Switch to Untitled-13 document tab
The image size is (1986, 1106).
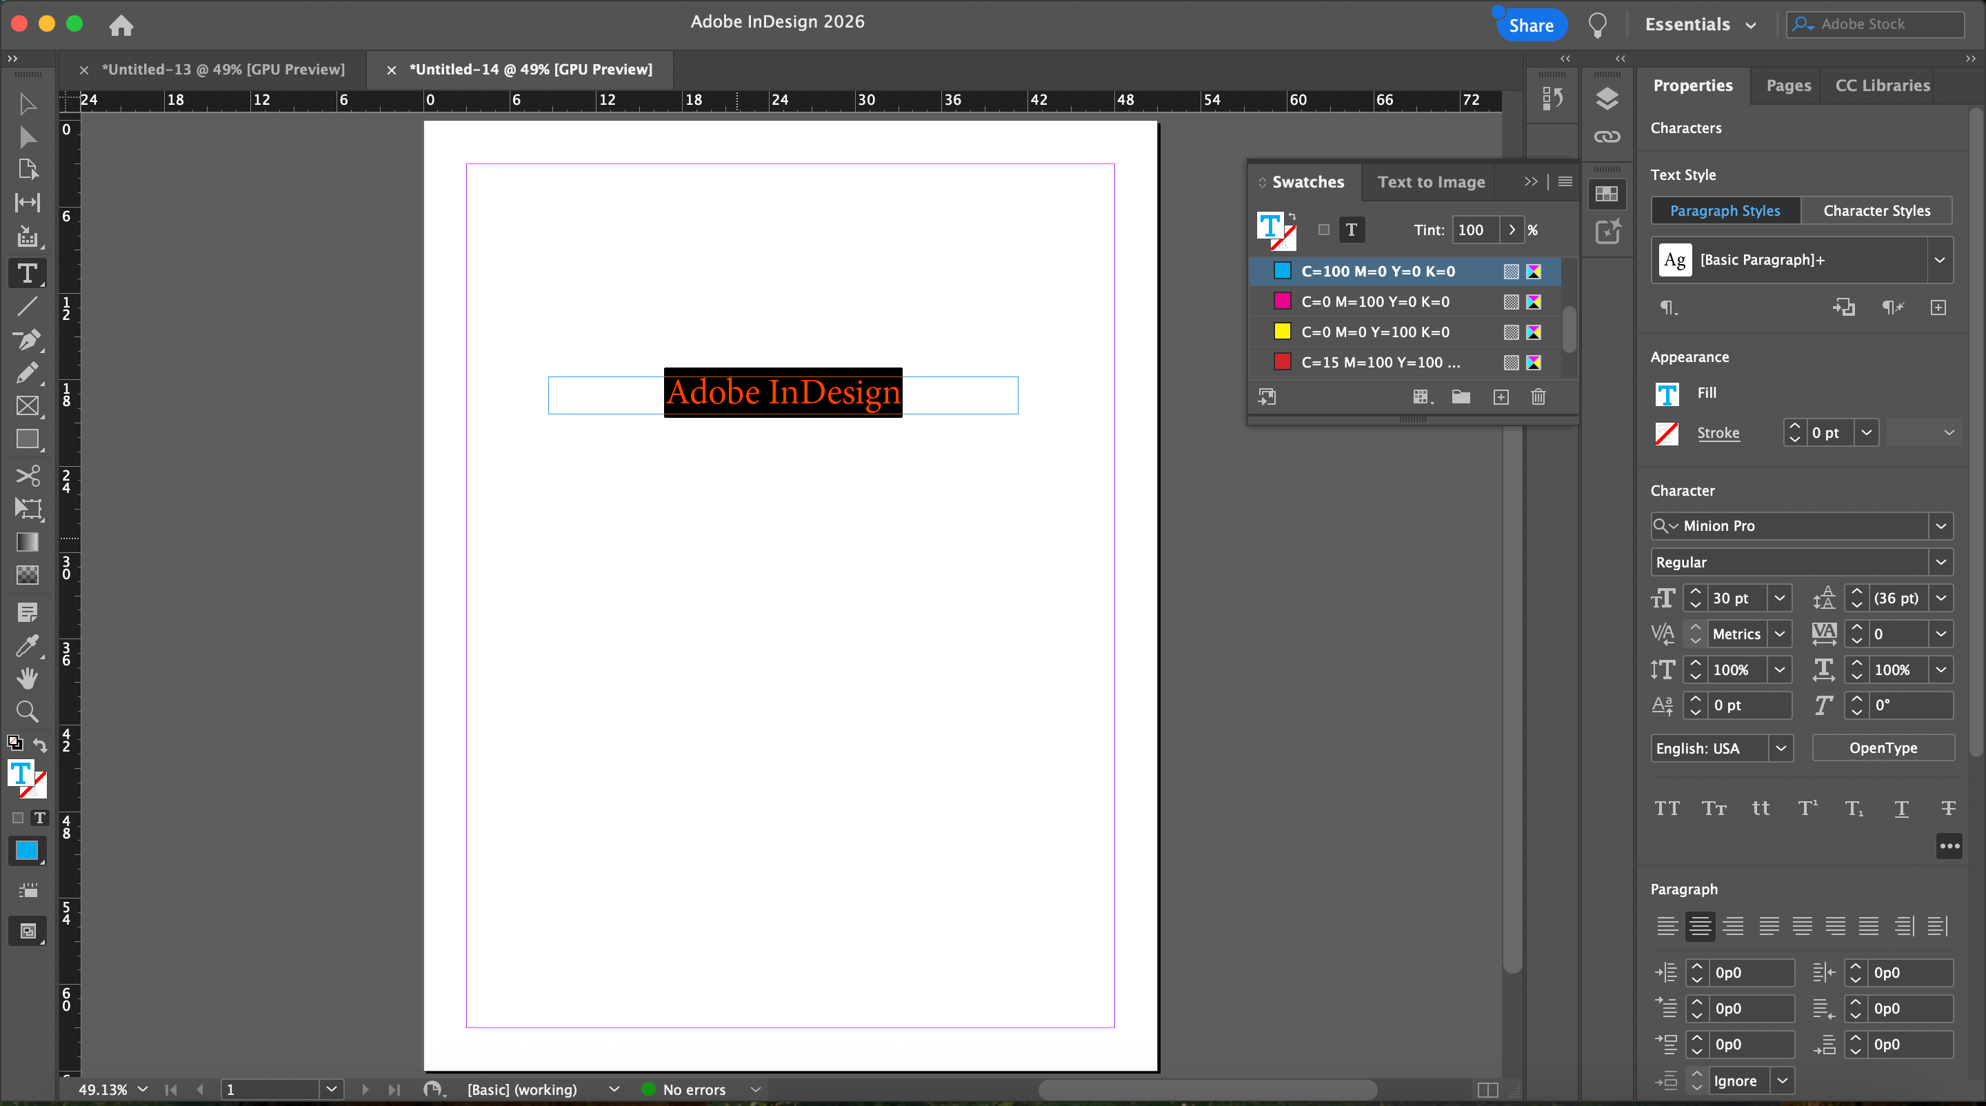(x=223, y=70)
